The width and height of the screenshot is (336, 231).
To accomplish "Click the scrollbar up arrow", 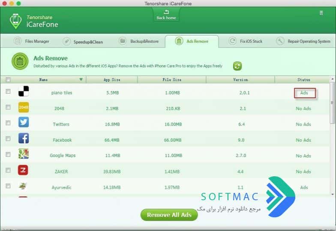I will 333,79.
